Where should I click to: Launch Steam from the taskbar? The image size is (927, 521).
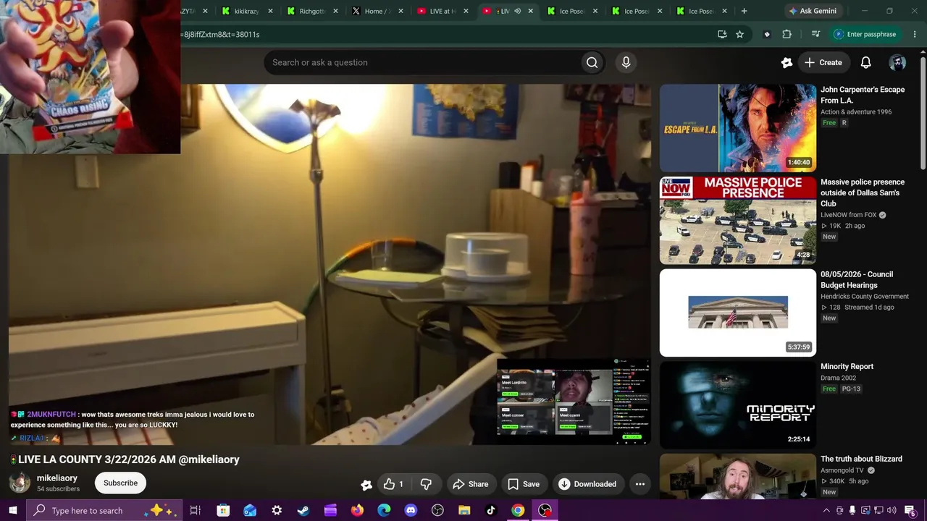(303, 510)
